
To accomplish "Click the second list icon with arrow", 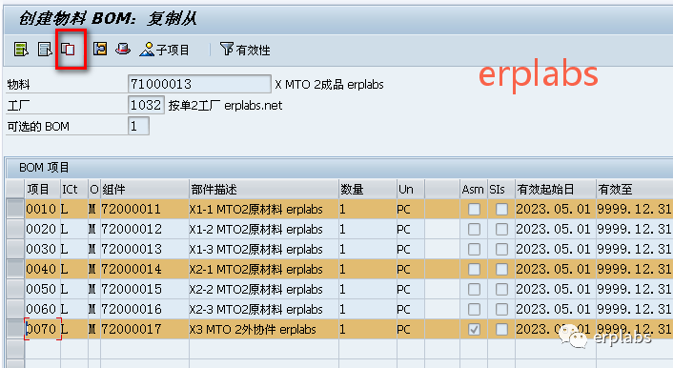I will [x=45, y=49].
